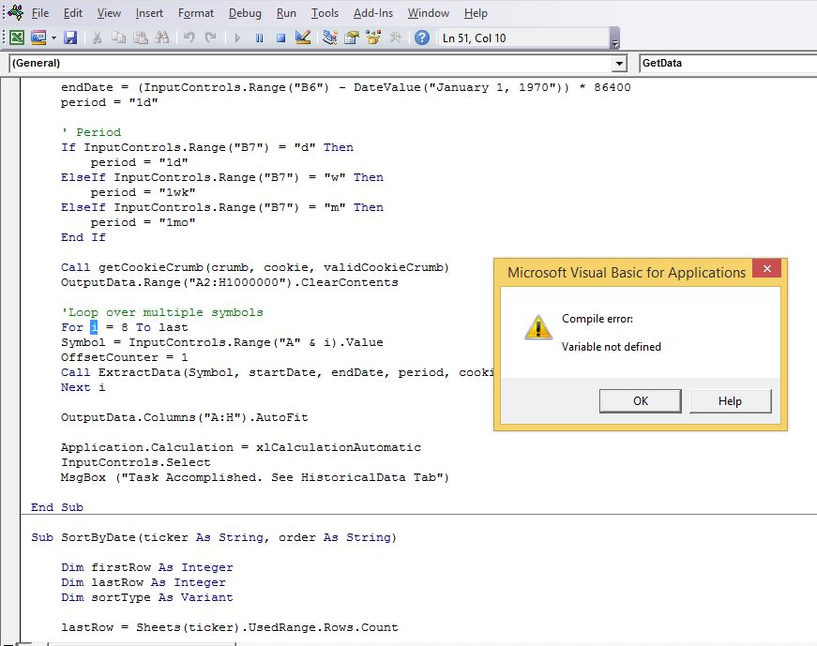Click the VBA application icon in menu bar
This screenshot has height=646, width=817.
point(16,12)
